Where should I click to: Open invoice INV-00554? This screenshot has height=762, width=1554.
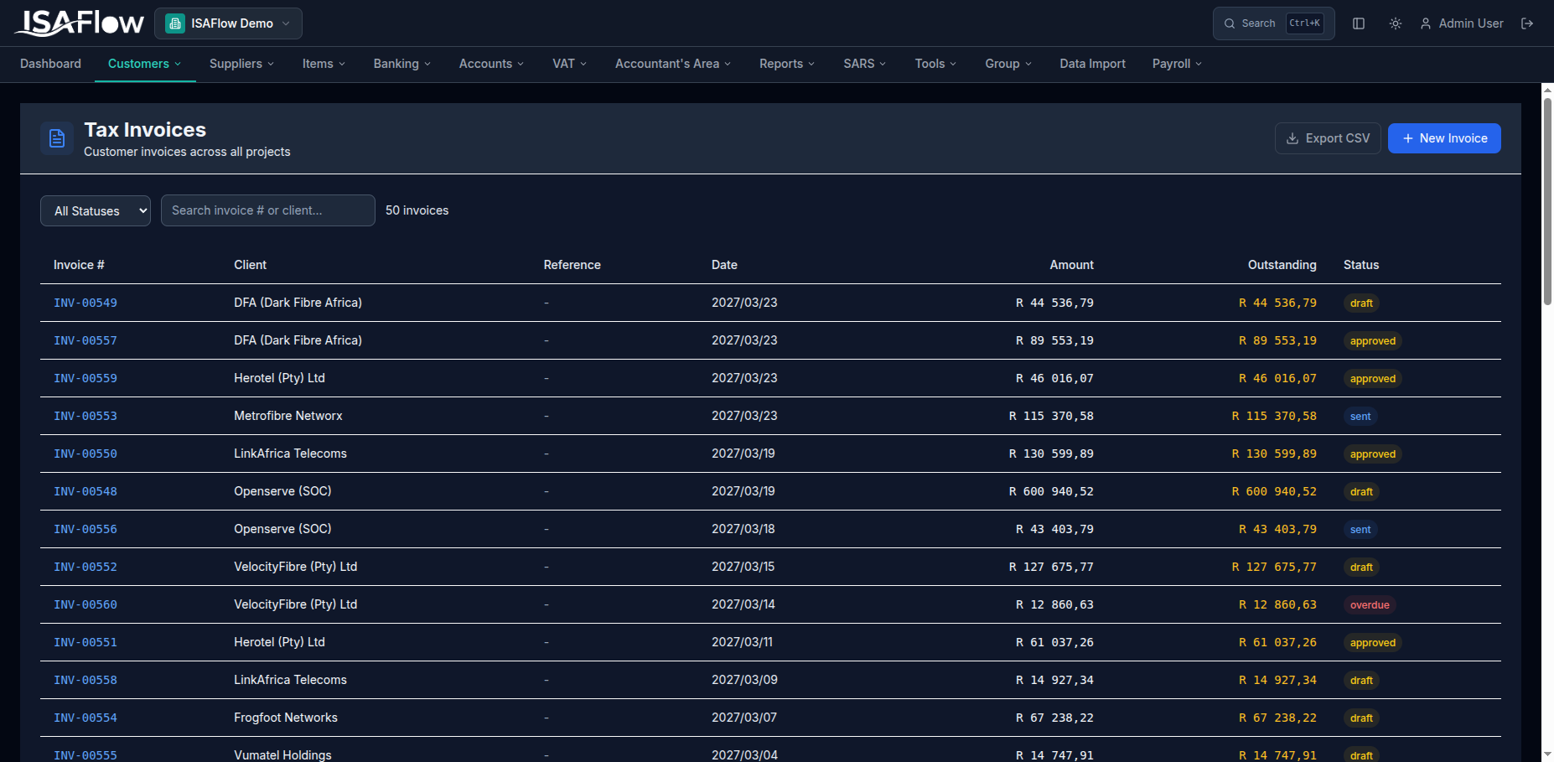click(x=85, y=718)
